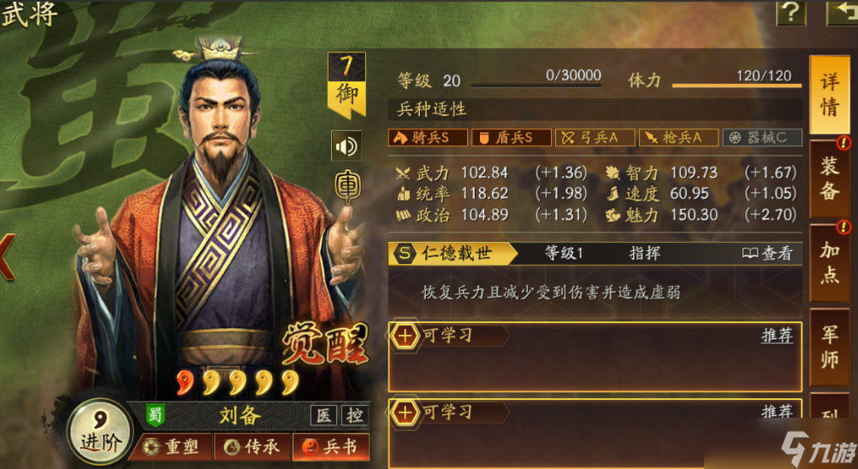Tap the first 可学习 plus icon
Image resolution: width=858 pixels, height=469 pixels.
405,336
